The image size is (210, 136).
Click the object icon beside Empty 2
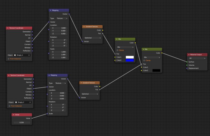16,102
